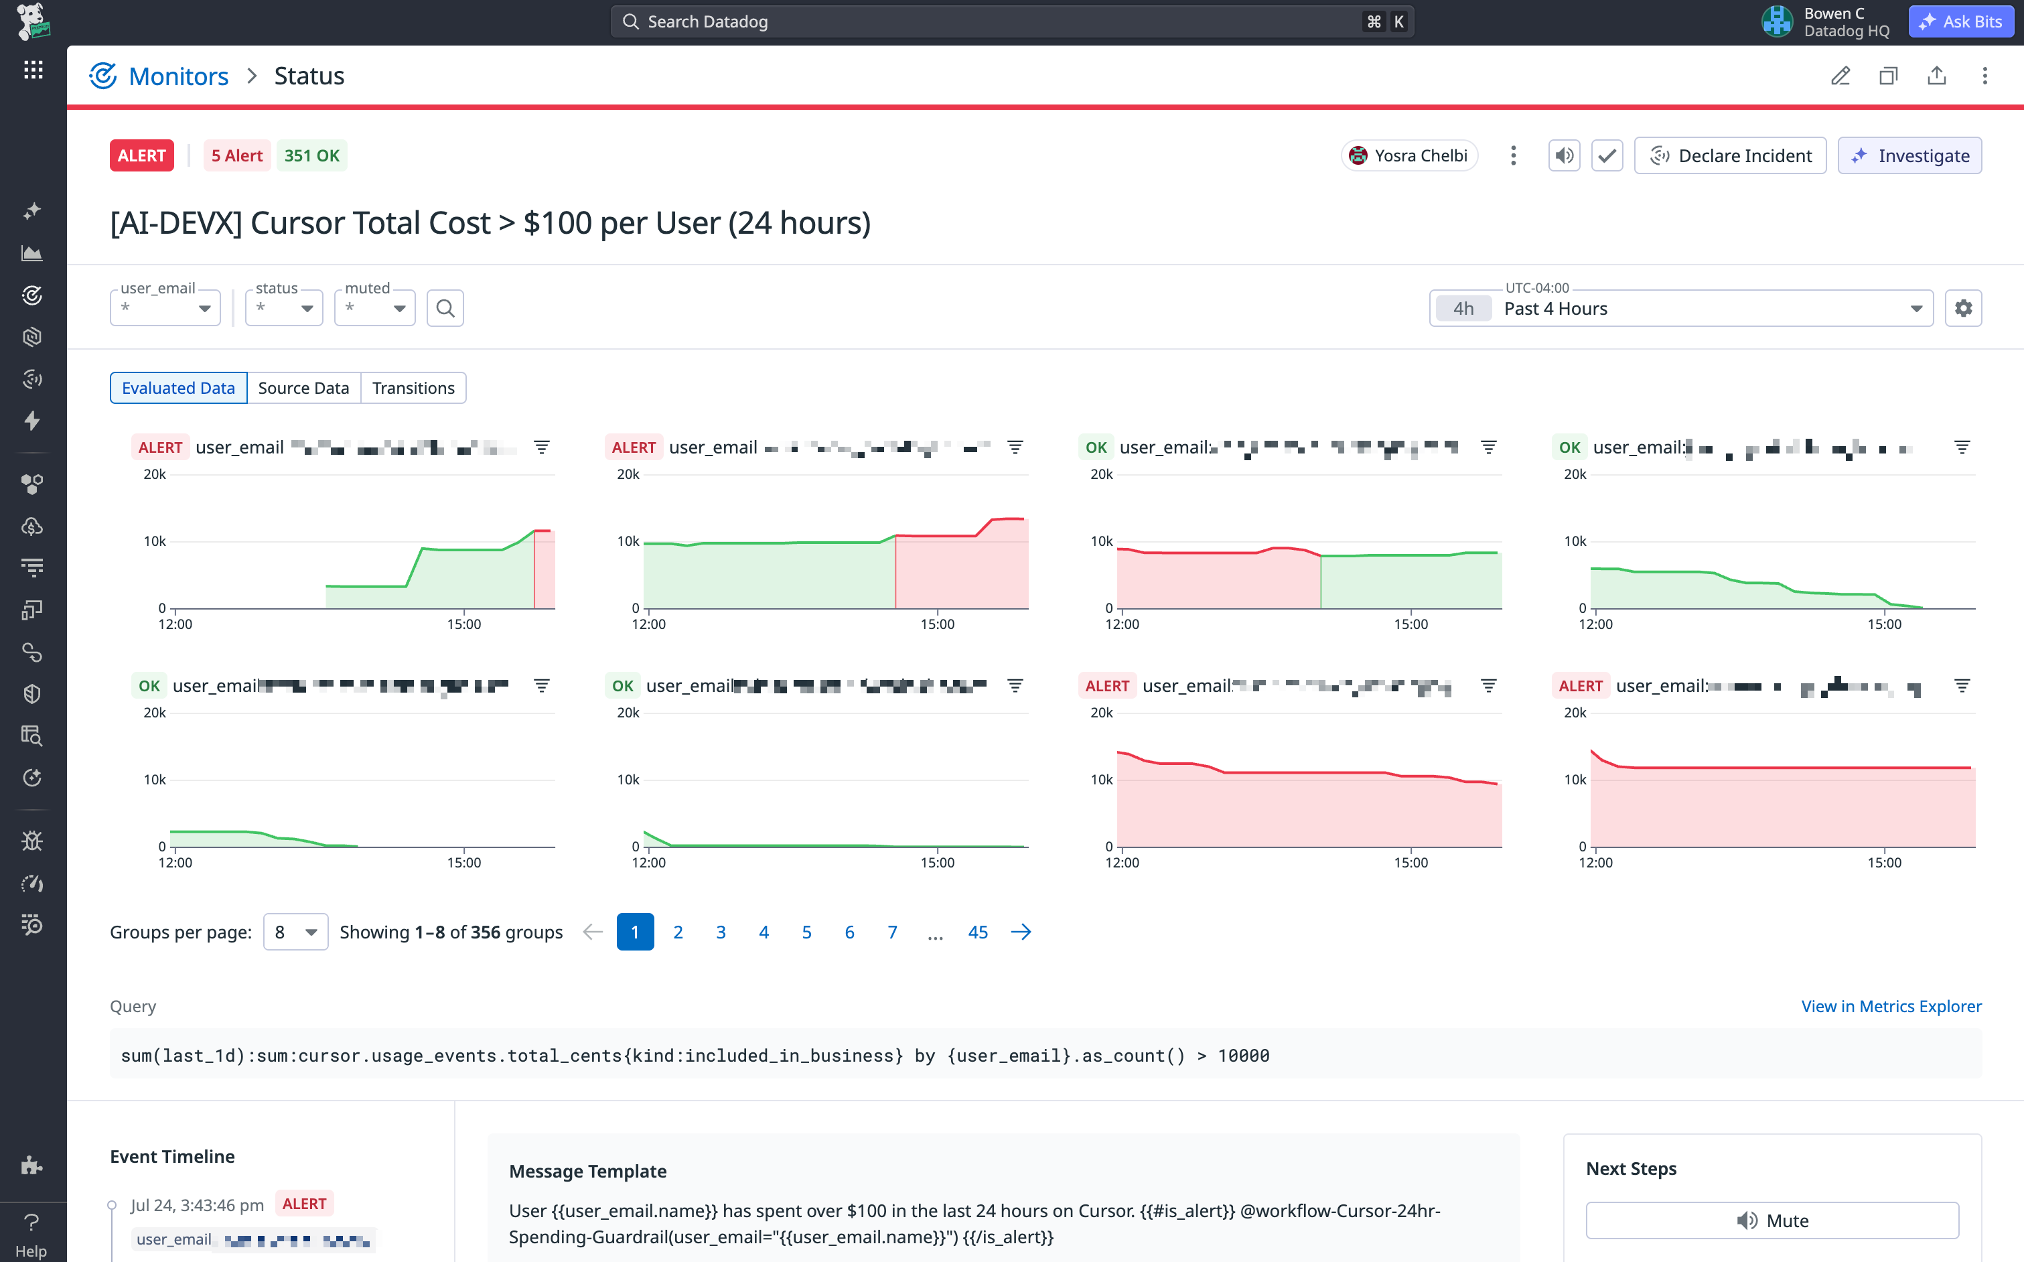Open the infrastructure hexagons sidebar icon
The width and height of the screenshot is (2024, 1262).
pyautogui.click(x=33, y=484)
